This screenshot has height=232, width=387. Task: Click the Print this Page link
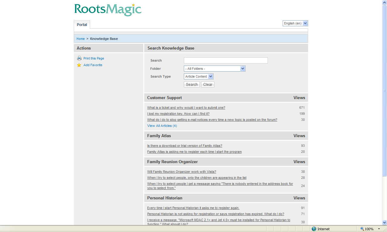click(94, 58)
